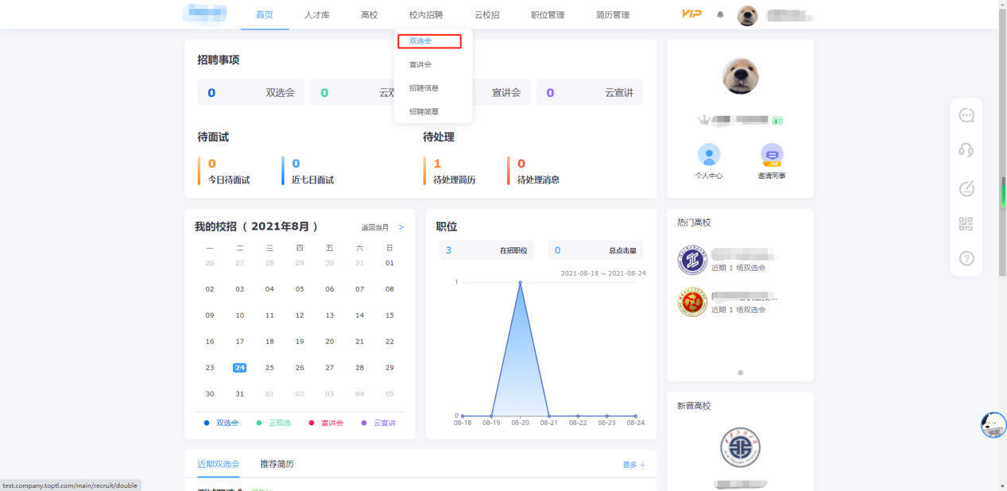Screen dimensions: 1007x491
Task: Click the notification bell icon
Action: [720, 15]
